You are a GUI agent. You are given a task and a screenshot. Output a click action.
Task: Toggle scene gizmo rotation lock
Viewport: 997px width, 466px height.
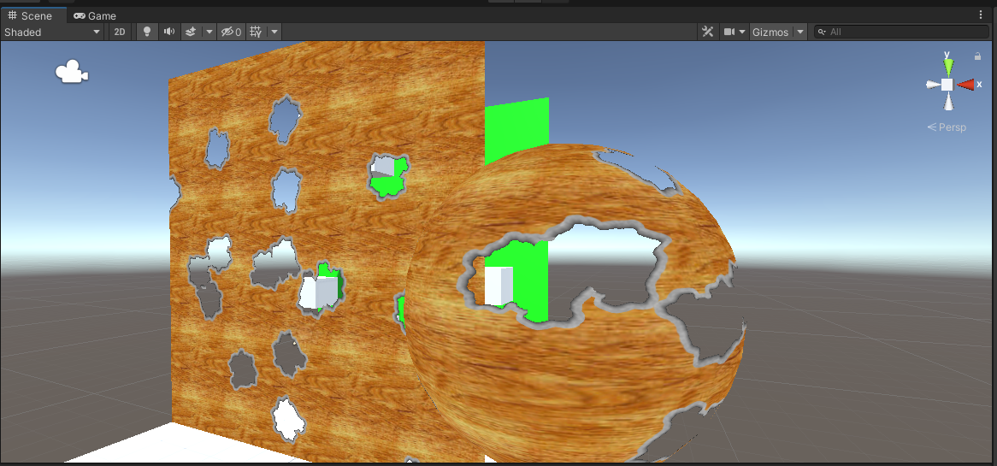(x=978, y=56)
